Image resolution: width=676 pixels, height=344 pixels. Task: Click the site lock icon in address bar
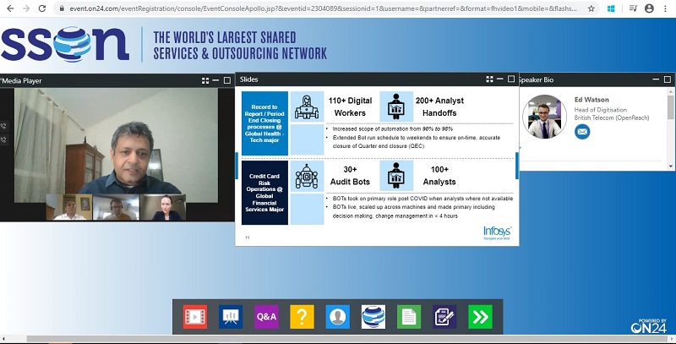tap(62, 8)
